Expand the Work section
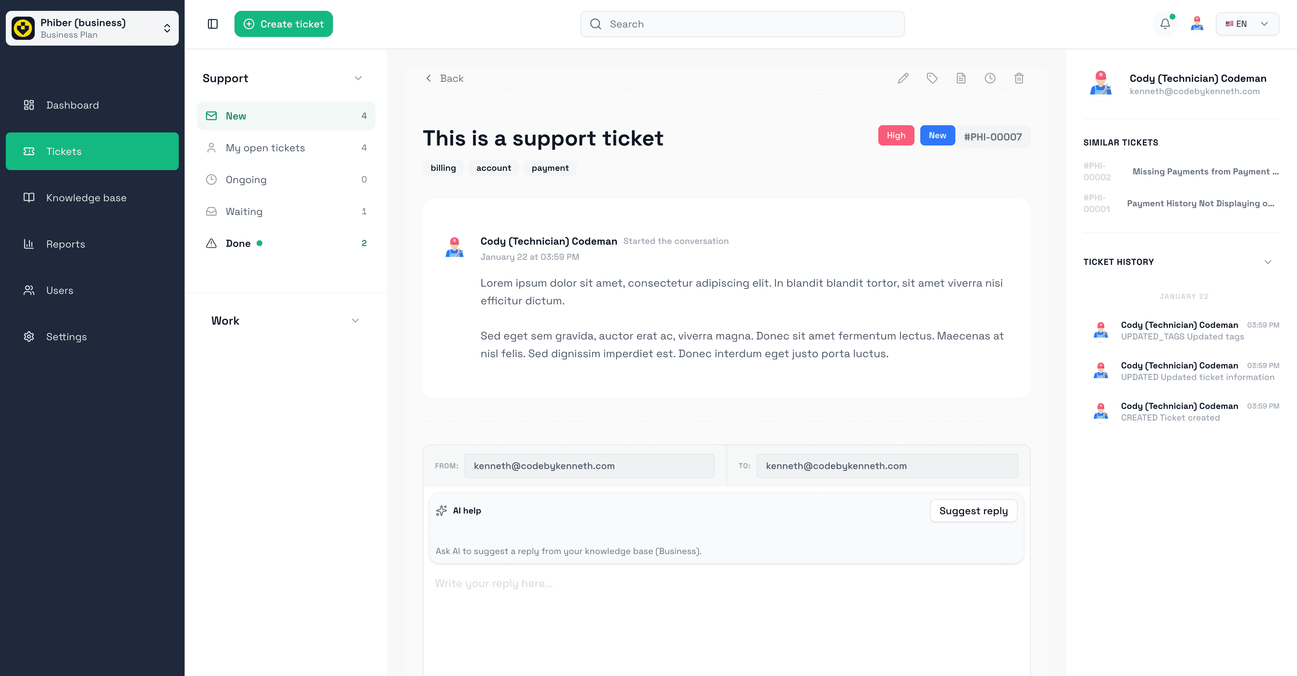 tap(355, 321)
